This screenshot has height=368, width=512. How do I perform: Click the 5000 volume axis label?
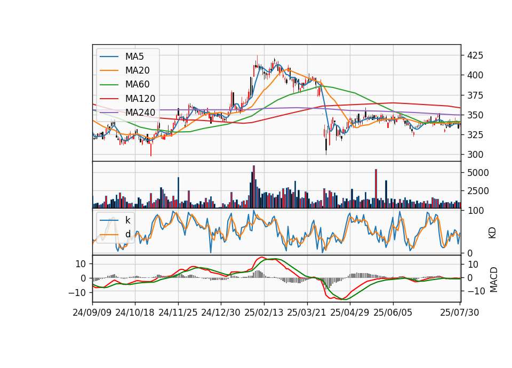click(478, 173)
